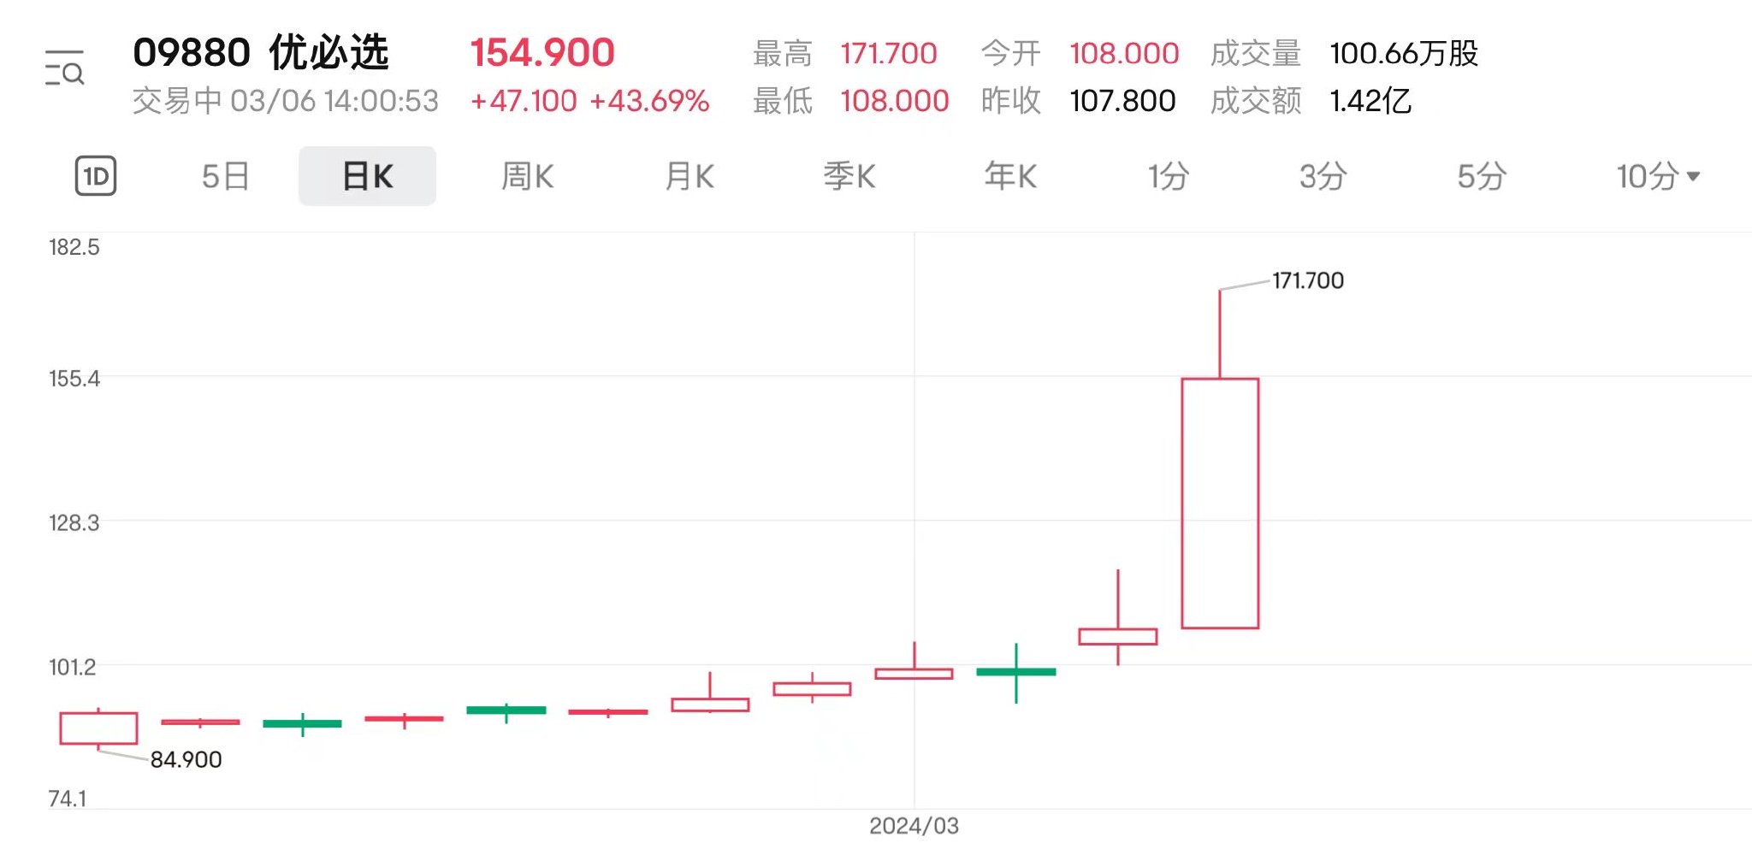Open the stock search list icon
This screenshot has width=1752, height=843.
[x=64, y=68]
